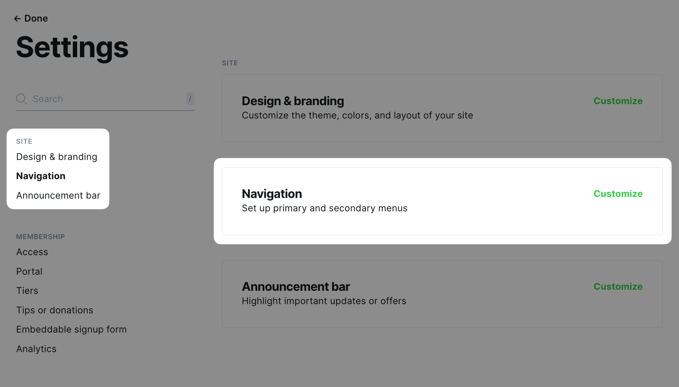The height and width of the screenshot is (387, 679).
Task: Click the slash shortcut badge in search bar
Action: [190, 99]
